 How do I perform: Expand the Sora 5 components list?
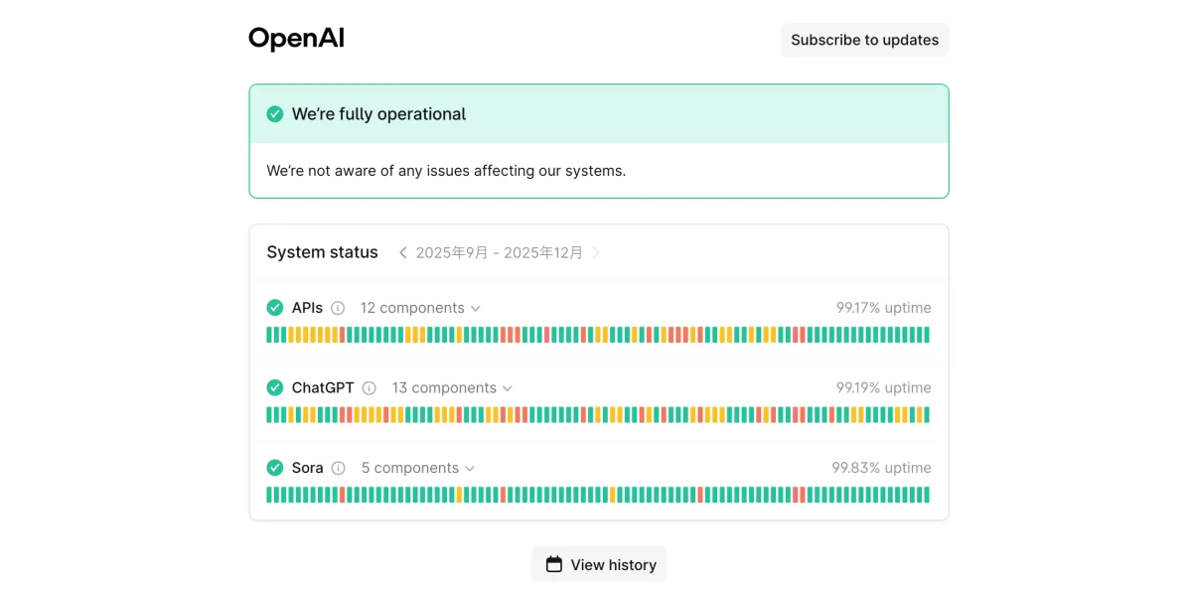tap(418, 468)
